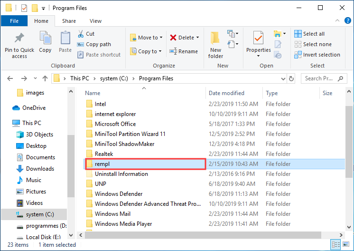The height and width of the screenshot is (251, 354).
Task: Click the Cut scissors icon
Action: pyautogui.click(x=81, y=34)
